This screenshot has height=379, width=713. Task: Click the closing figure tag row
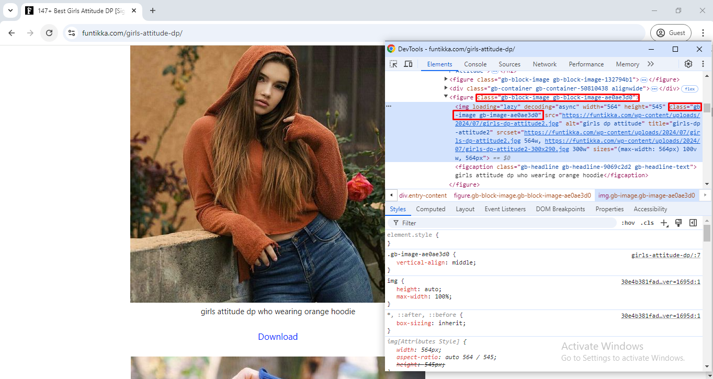[464, 185]
